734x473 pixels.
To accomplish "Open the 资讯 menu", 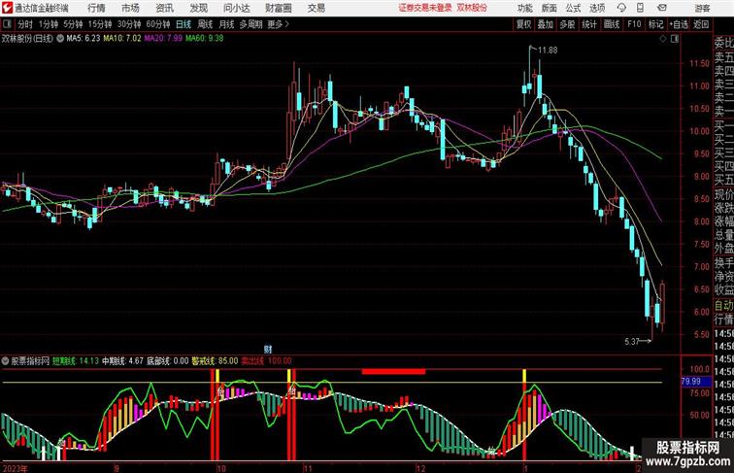I will (164, 8).
